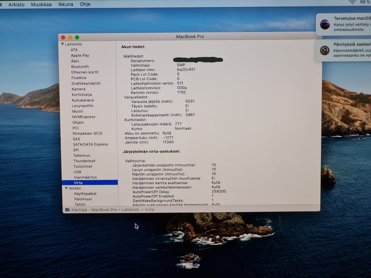Select Kuitukanava in the sidebar
Image resolution: width=371 pixels, height=278 pixels.
point(83,100)
